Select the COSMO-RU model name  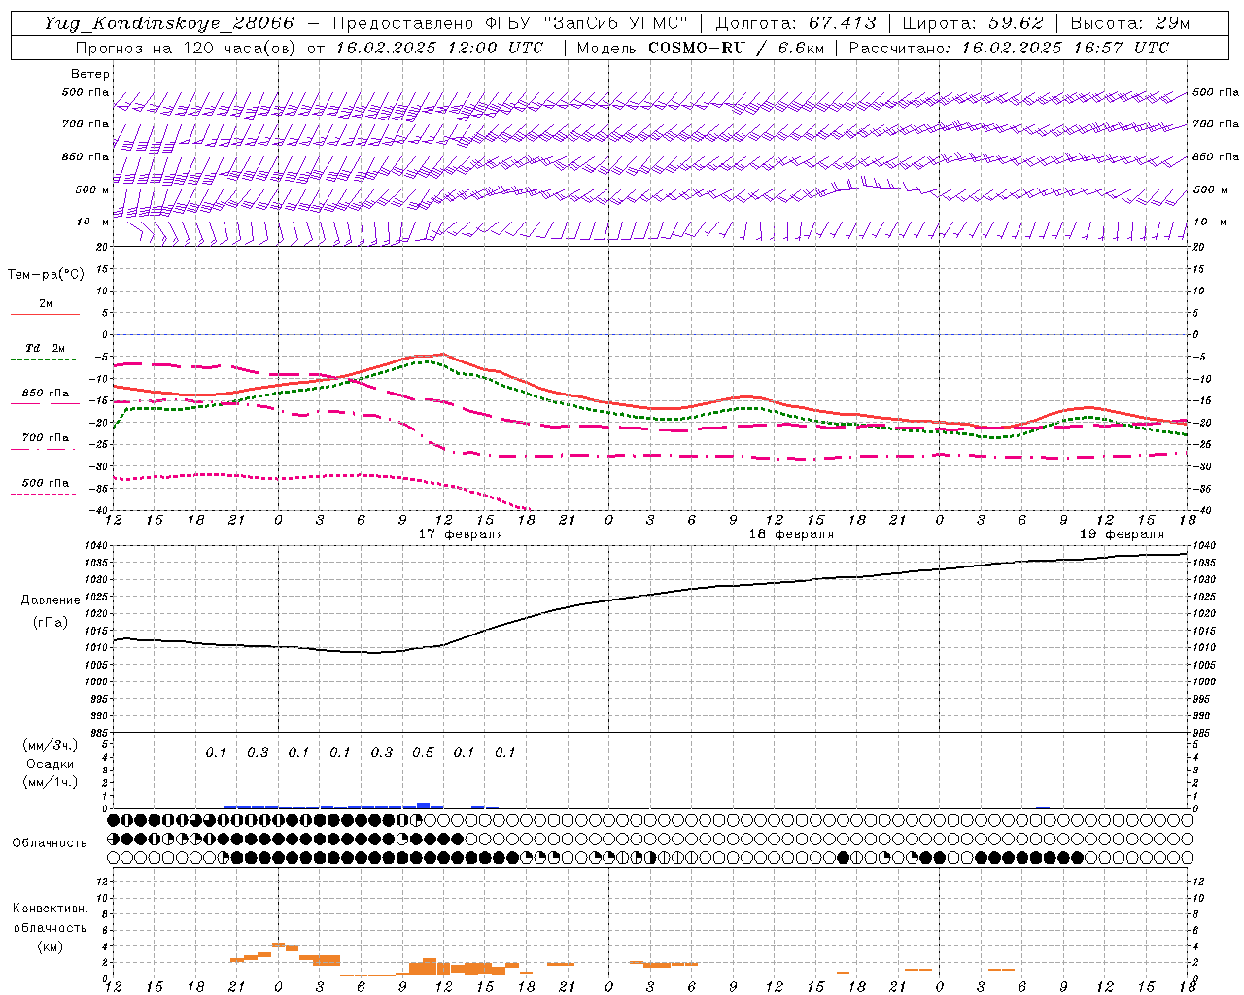tap(696, 48)
